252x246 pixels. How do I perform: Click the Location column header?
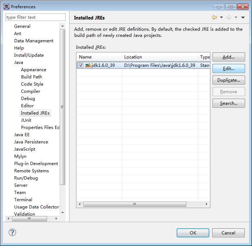(x=160, y=57)
